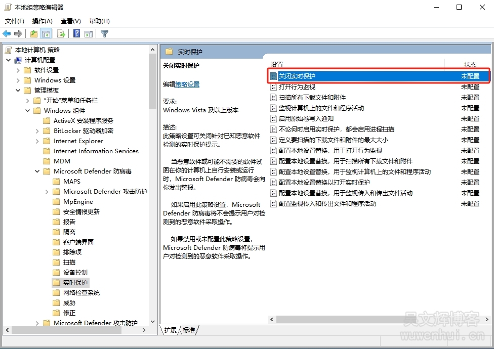494x349 pixels.
Task: Open the 操作(A) menu
Action: coord(42,21)
